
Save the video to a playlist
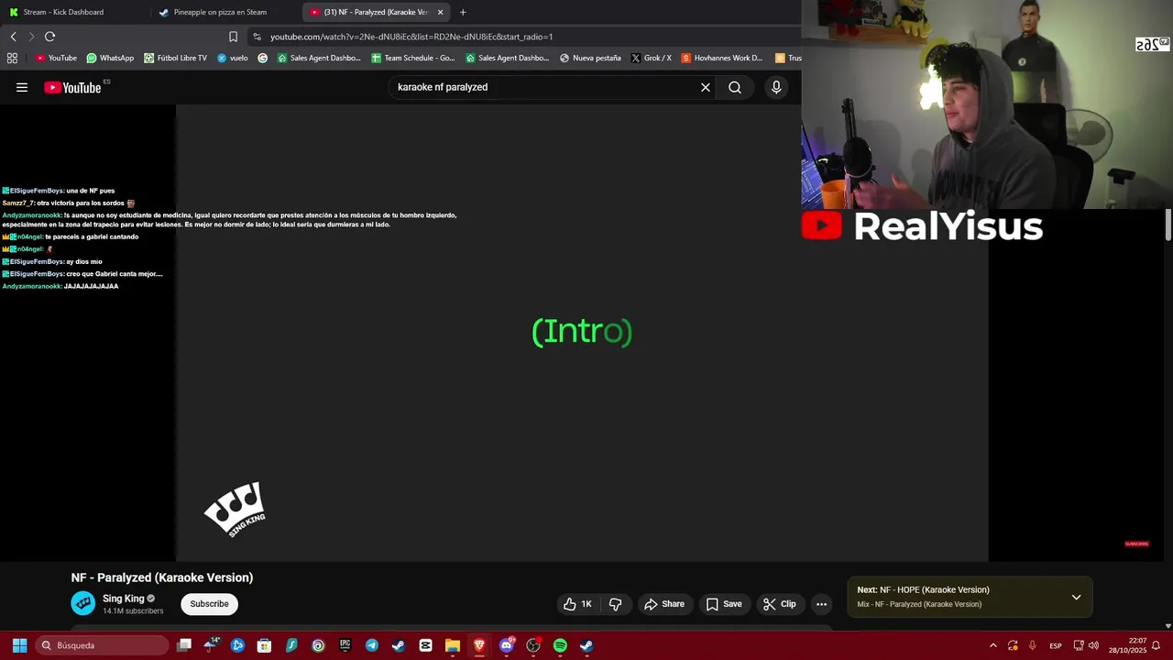[724, 604]
